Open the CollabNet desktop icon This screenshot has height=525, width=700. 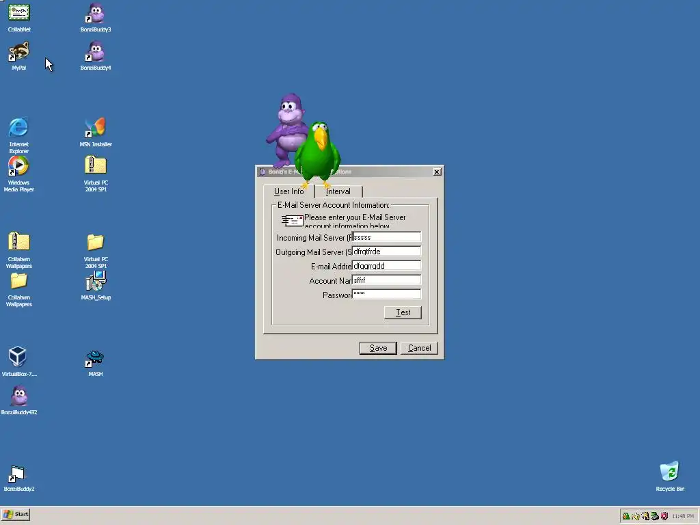(18, 18)
